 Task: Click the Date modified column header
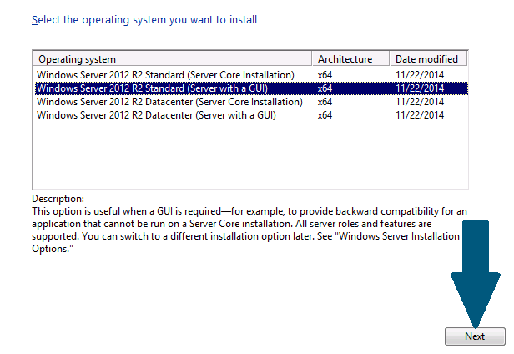428,59
